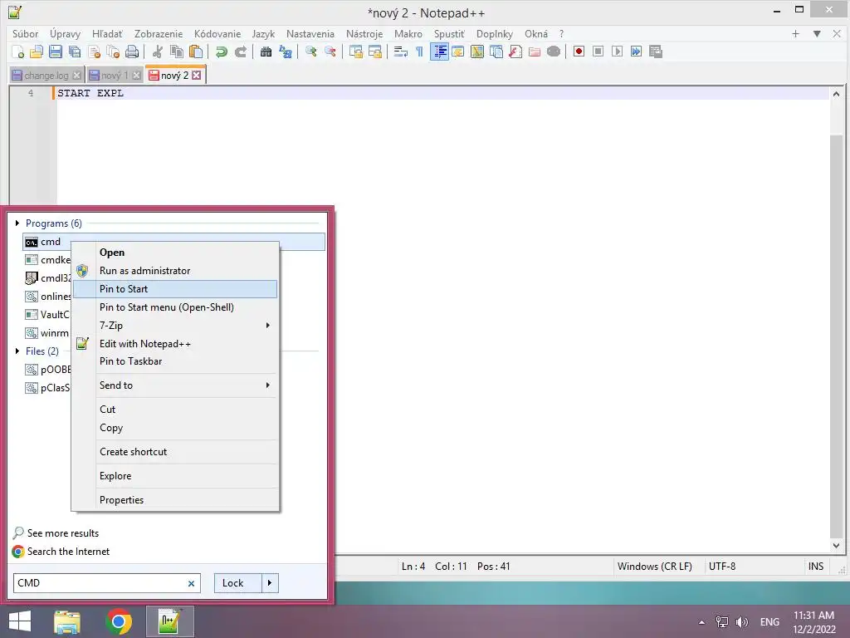
Task: Click the Copy toolbar icon
Action: 177,52
